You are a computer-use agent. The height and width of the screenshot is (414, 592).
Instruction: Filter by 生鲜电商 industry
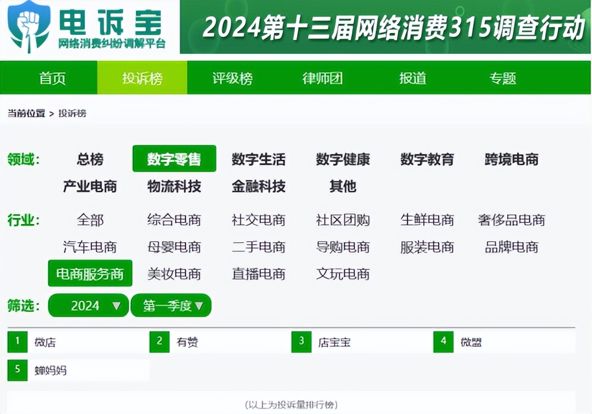(x=427, y=219)
